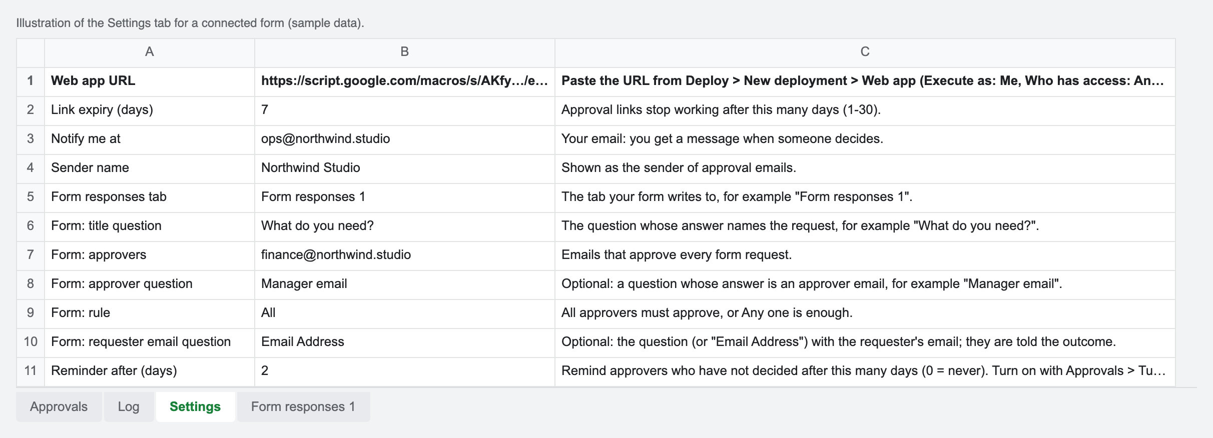The width and height of the screenshot is (1213, 438).
Task: Click the 'Form: approvers' cell
Action: pos(150,255)
